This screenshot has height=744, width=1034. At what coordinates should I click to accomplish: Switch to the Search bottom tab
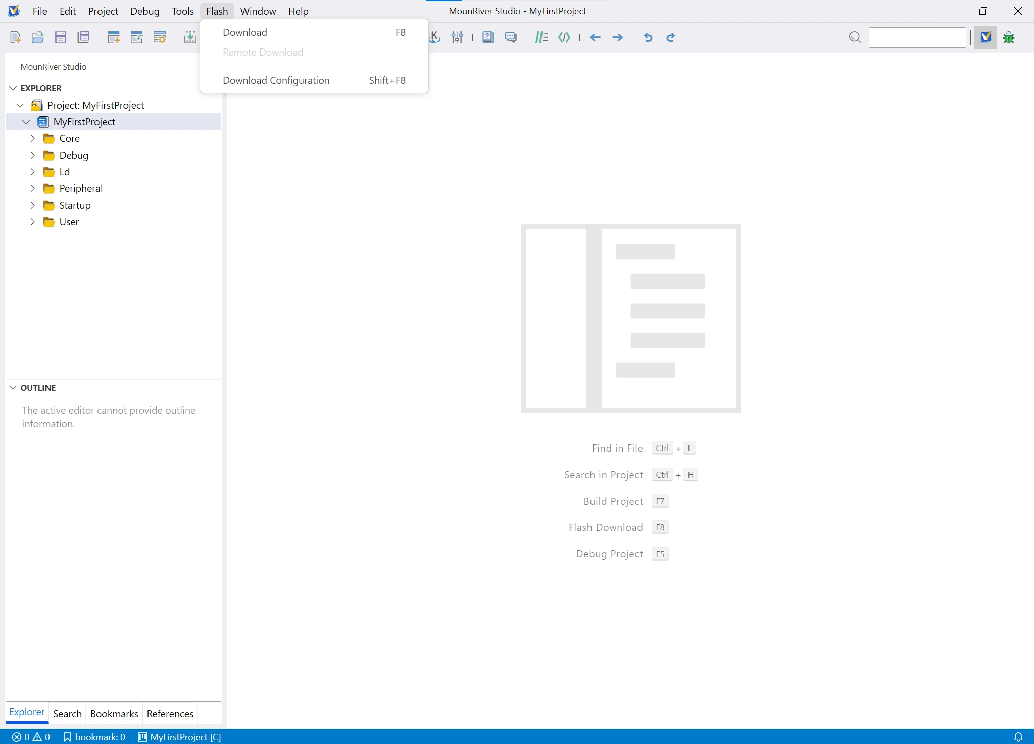coord(67,713)
